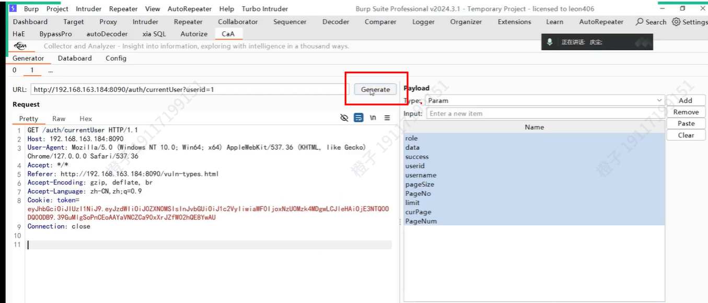Switch to the Extensions tab
708x303 pixels.
515,22
